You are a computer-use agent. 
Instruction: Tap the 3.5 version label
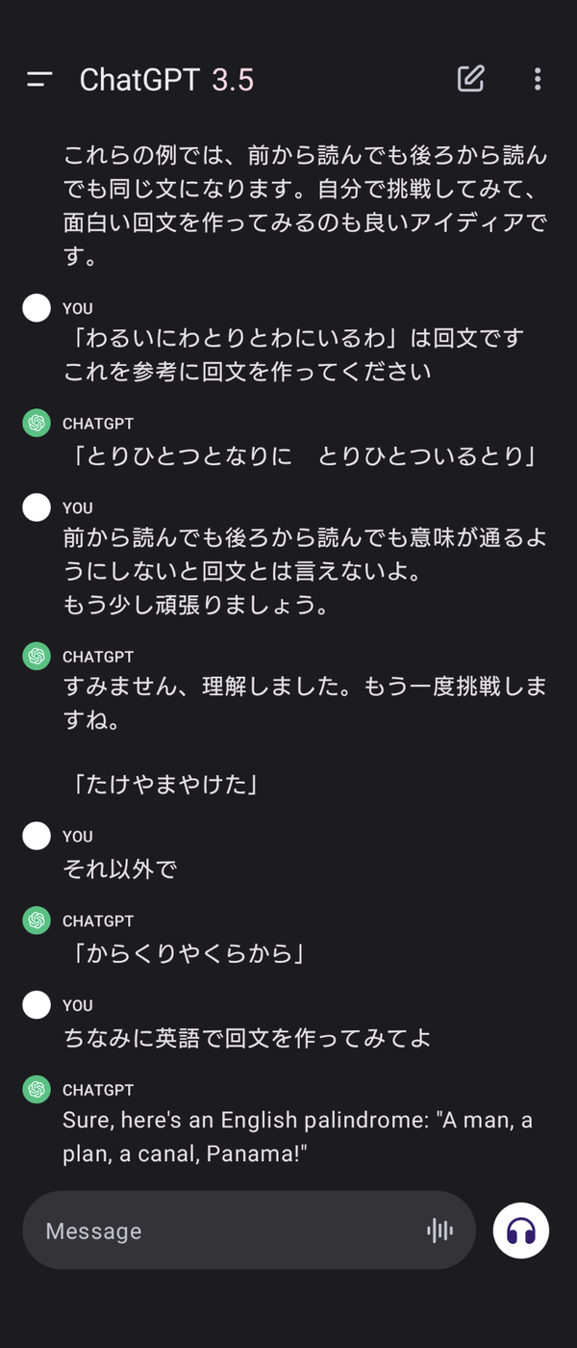(x=233, y=80)
